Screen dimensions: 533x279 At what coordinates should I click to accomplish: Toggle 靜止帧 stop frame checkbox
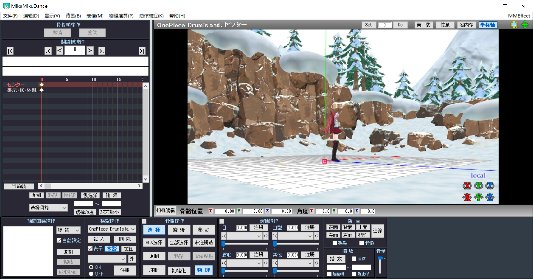tap(354, 274)
